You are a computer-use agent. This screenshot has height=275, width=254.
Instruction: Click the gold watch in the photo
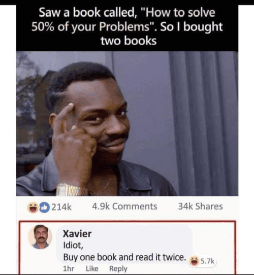[72, 190]
